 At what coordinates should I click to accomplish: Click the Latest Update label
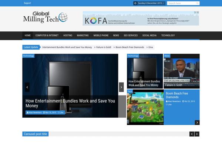[31, 47]
